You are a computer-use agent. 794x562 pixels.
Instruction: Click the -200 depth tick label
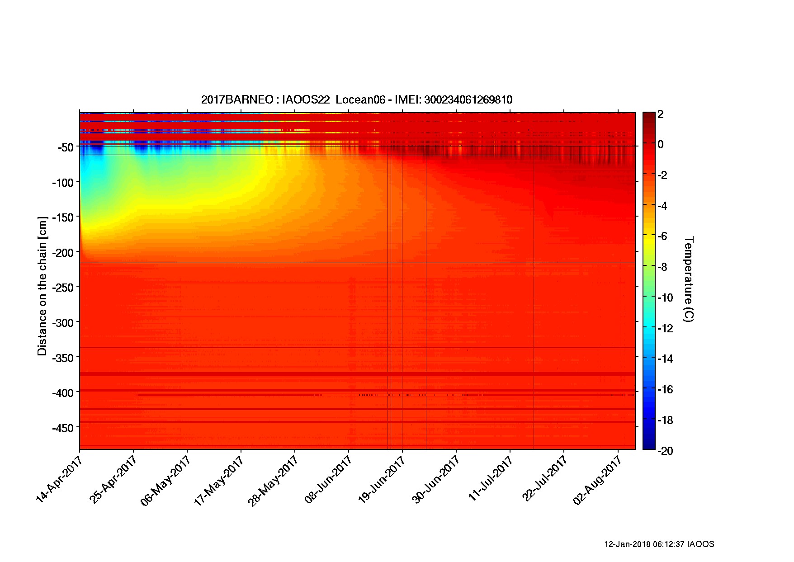click(x=62, y=253)
